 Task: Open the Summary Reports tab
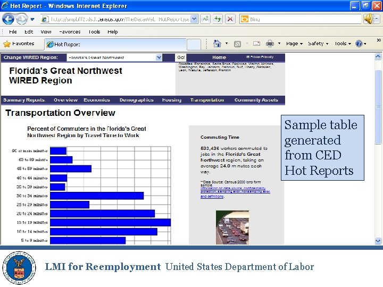(24, 100)
